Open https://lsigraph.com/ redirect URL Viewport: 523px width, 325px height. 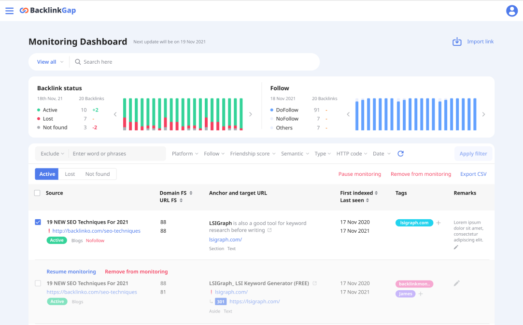tap(254, 302)
